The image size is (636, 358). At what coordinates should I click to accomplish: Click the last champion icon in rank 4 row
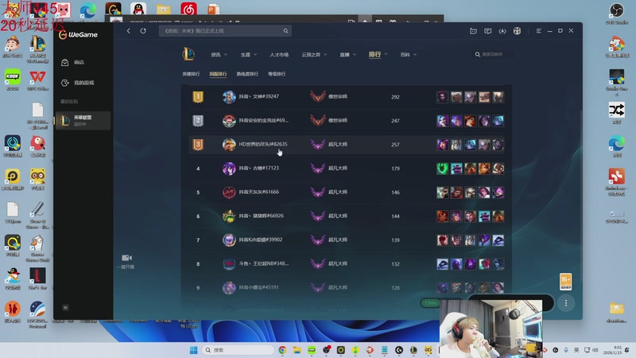tap(498, 169)
